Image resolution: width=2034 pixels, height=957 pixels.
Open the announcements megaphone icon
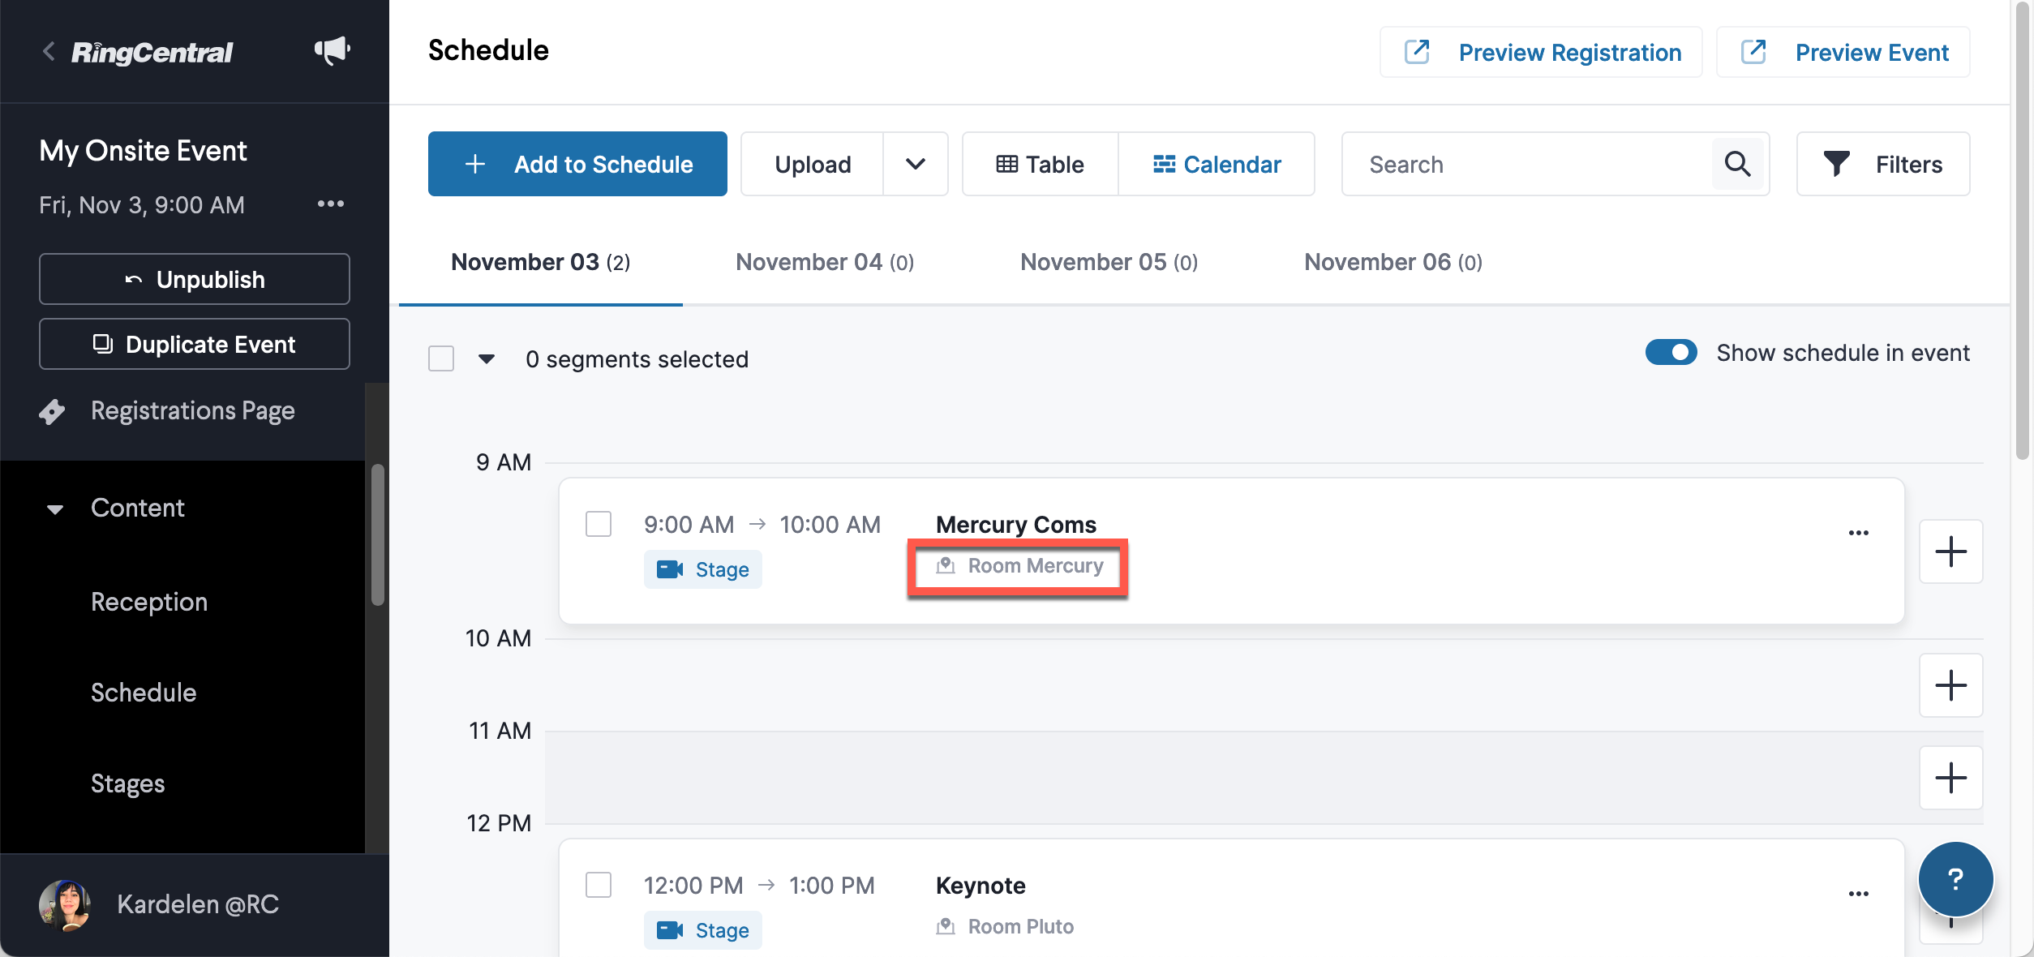[332, 51]
